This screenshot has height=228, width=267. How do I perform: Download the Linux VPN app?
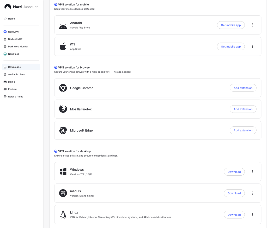click(x=234, y=215)
